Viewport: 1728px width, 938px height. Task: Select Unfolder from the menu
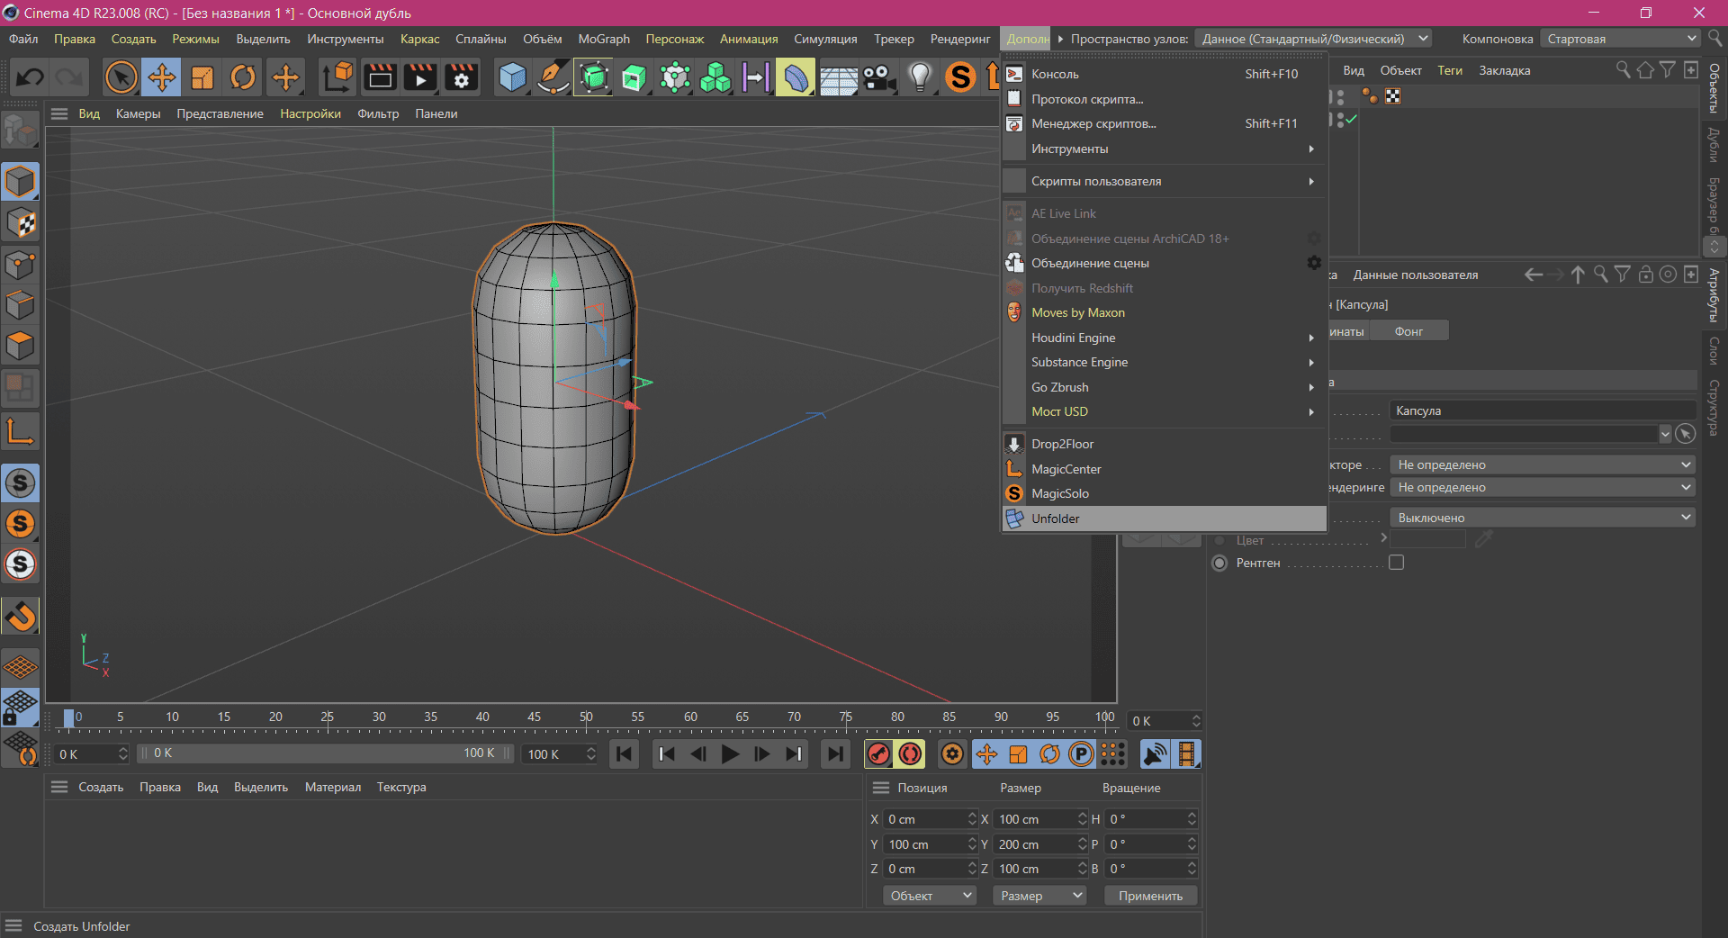point(1165,519)
